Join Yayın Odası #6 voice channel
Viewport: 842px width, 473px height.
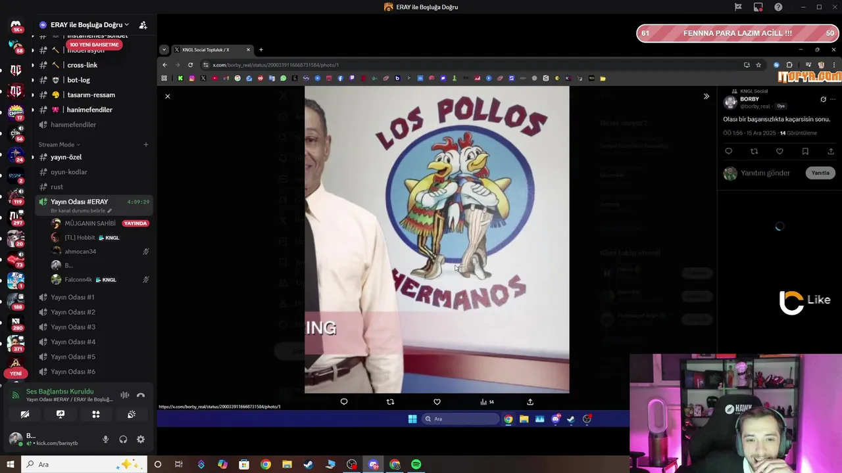tap(72, 372)
